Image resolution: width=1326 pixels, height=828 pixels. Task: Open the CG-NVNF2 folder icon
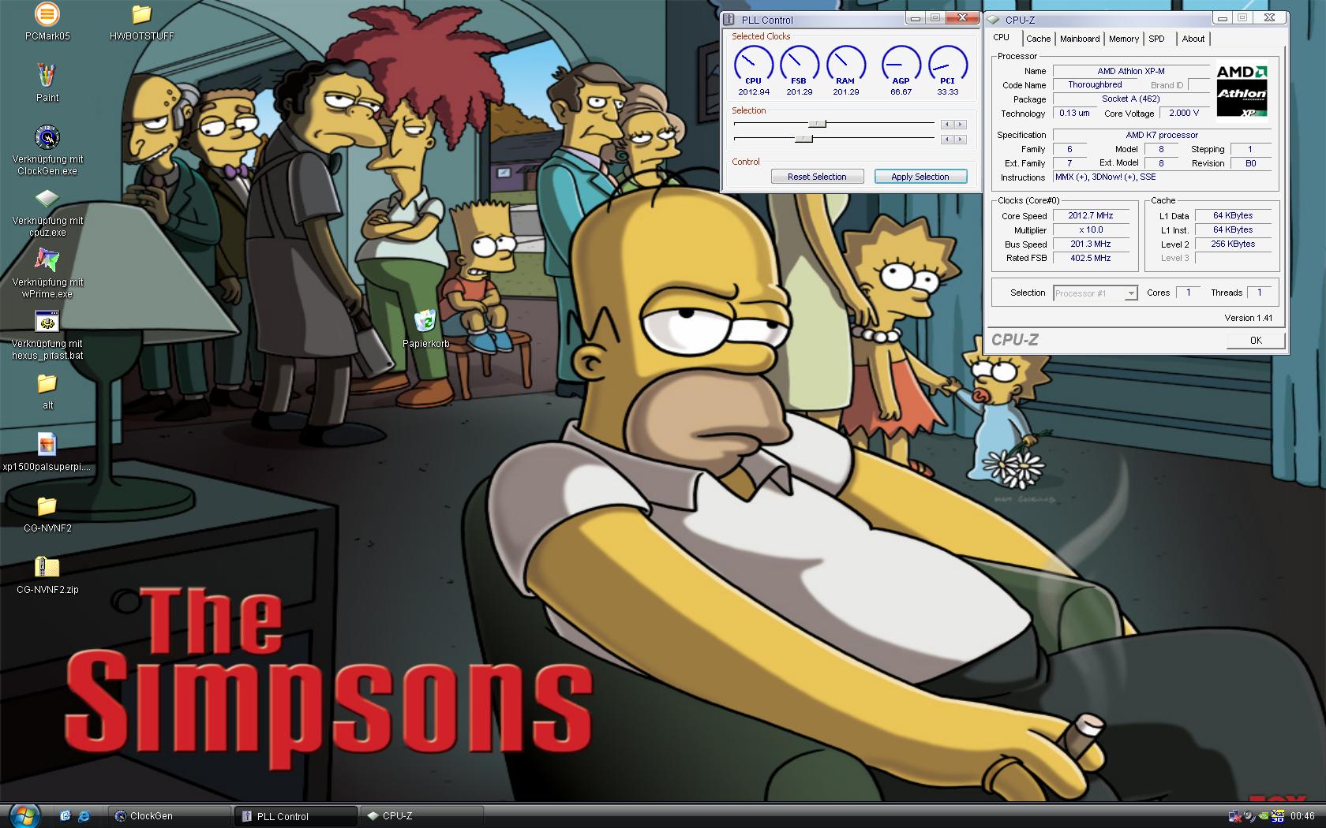pyautogui.click(x=47, y=506)
